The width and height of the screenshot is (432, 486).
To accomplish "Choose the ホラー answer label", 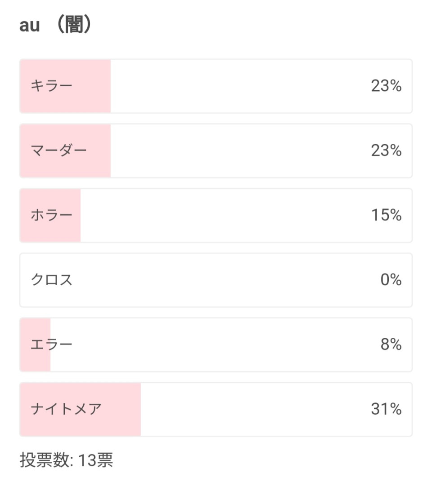I will (51, 215).
